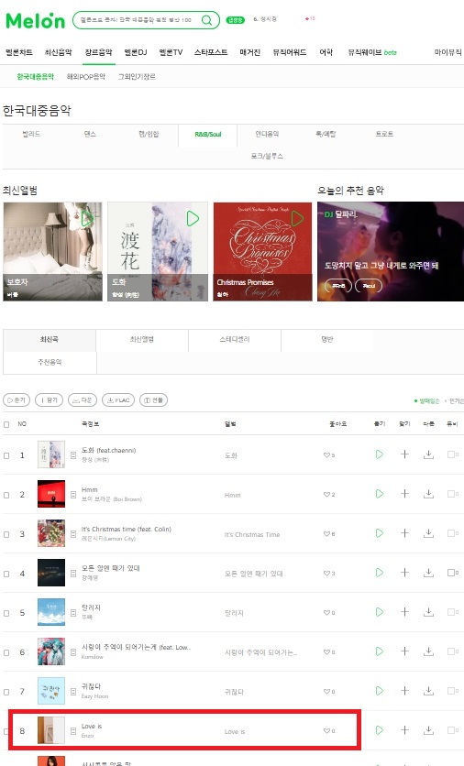The width and height of the screenshot is (464, 766).
Task: Tick the checkbox for song number 2
Action: coord(6,495)
